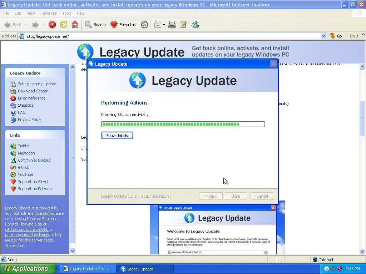Click the Privacy Policy info icon

13,120
